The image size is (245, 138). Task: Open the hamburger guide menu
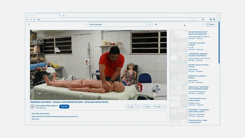[29, 25]
